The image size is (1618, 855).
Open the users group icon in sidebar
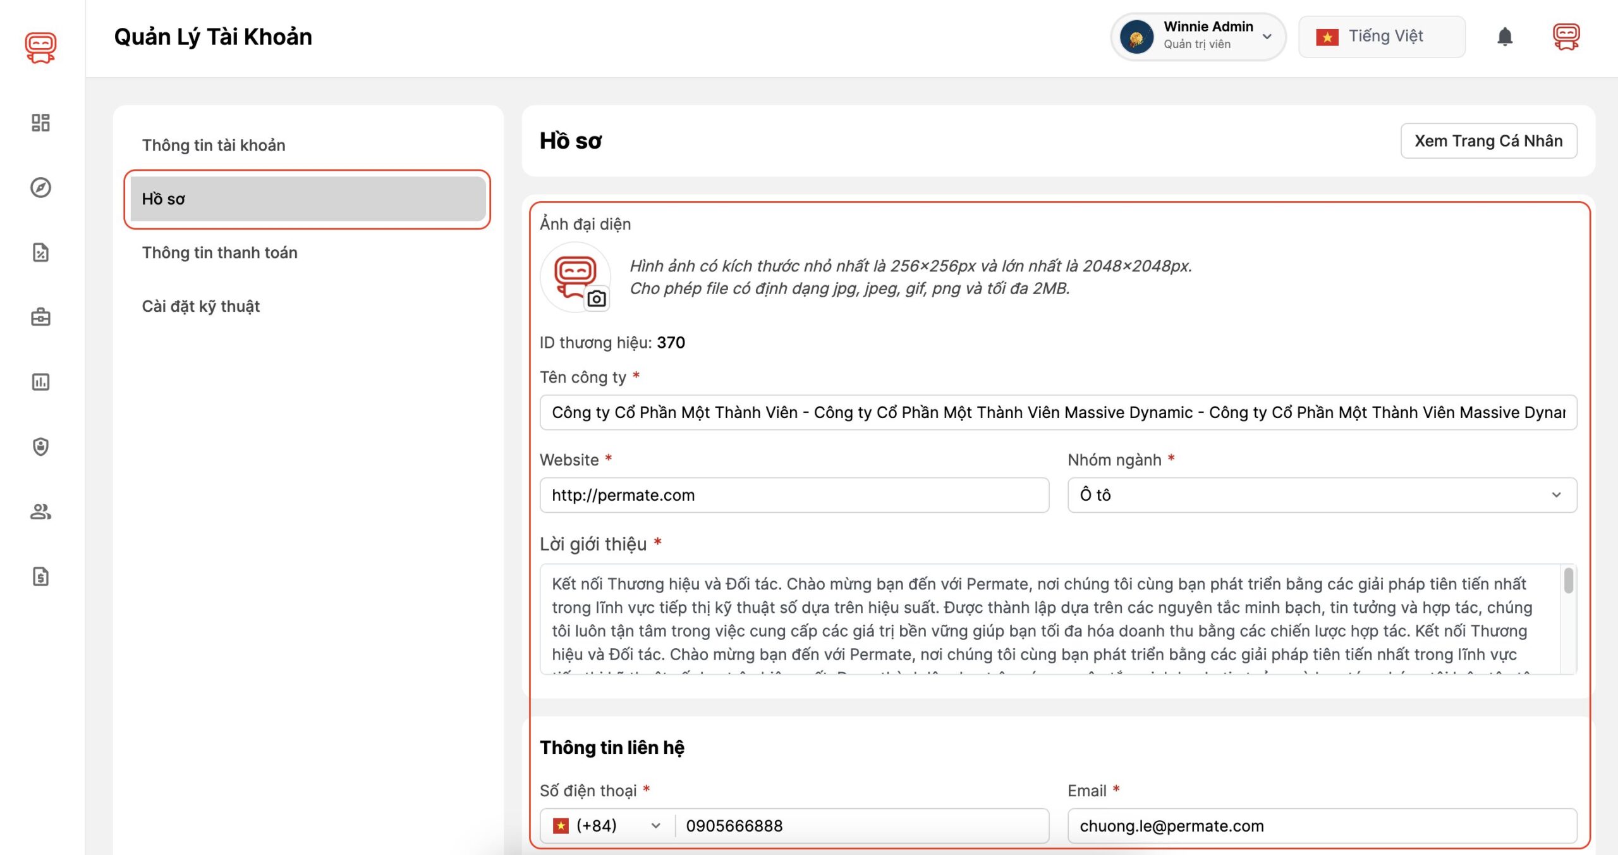click(40, 512)
